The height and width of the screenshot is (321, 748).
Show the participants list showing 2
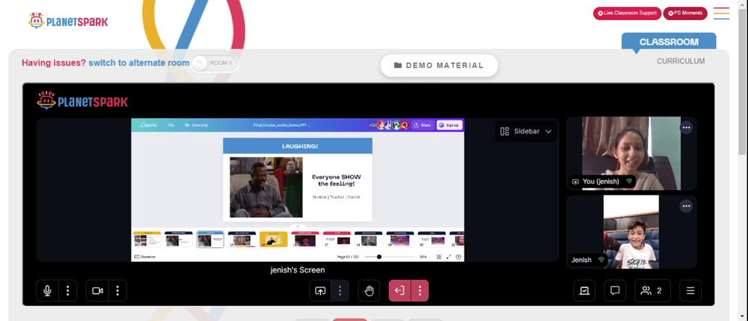click(x=652, y=290)
